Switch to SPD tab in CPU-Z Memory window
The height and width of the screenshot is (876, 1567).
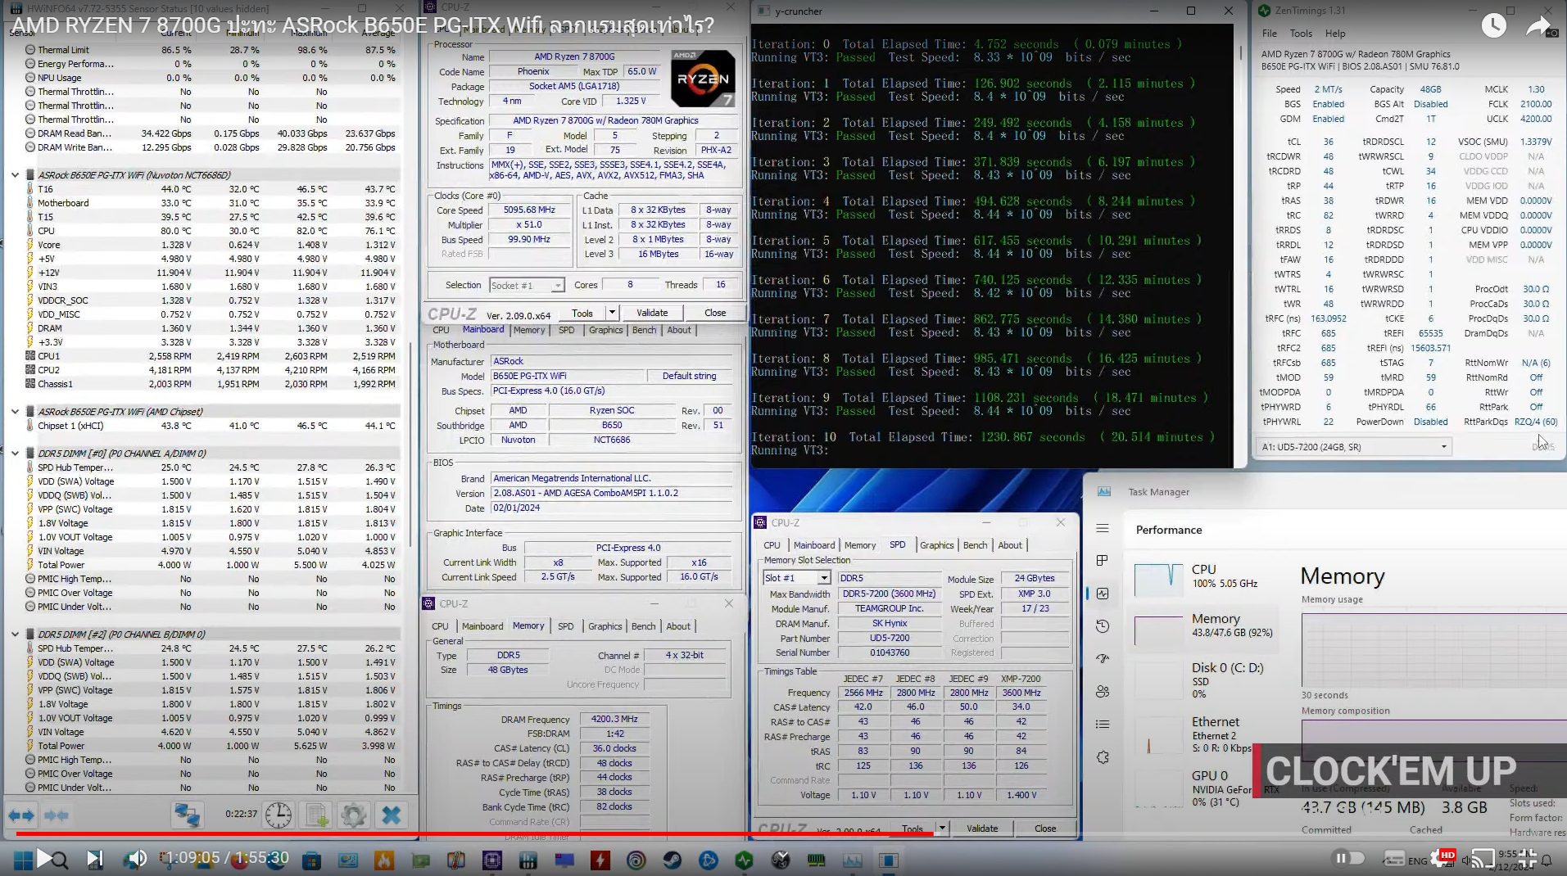tap(565, 626)
